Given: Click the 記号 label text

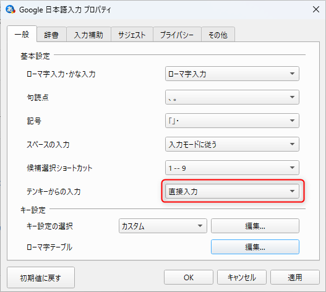Looking at the screenshot, I should [34, 121].
